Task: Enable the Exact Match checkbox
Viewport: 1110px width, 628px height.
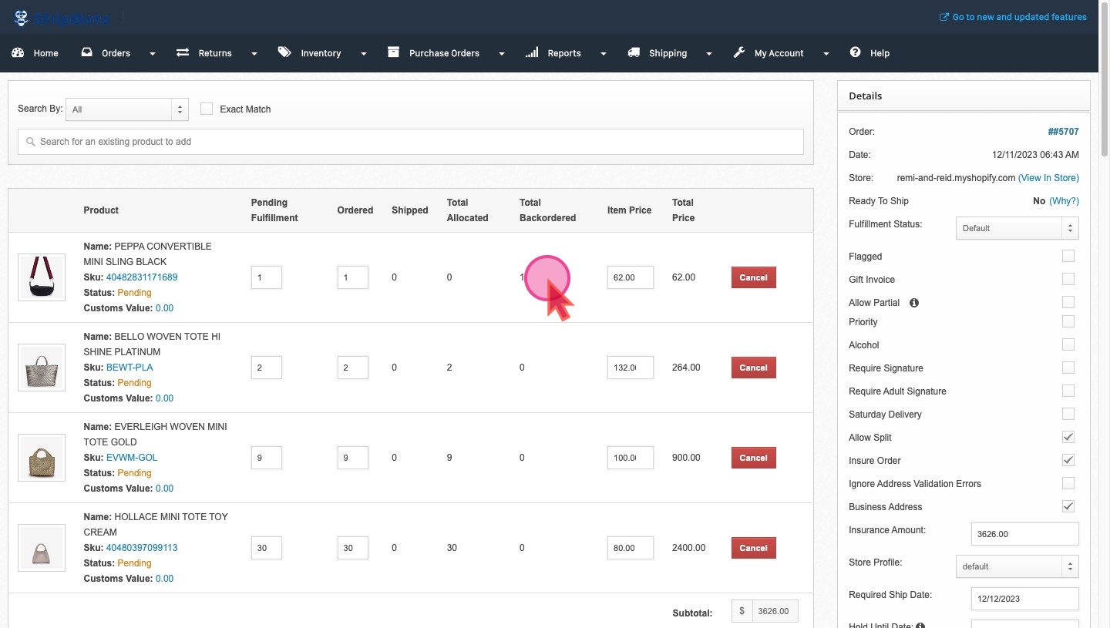Action: point(207,109)
